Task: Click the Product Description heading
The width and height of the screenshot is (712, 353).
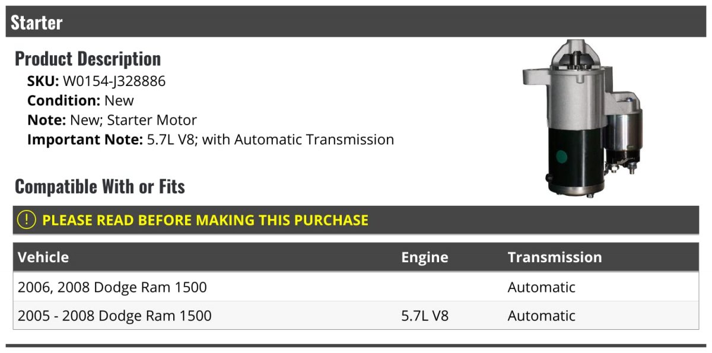Action: point(88,59)
